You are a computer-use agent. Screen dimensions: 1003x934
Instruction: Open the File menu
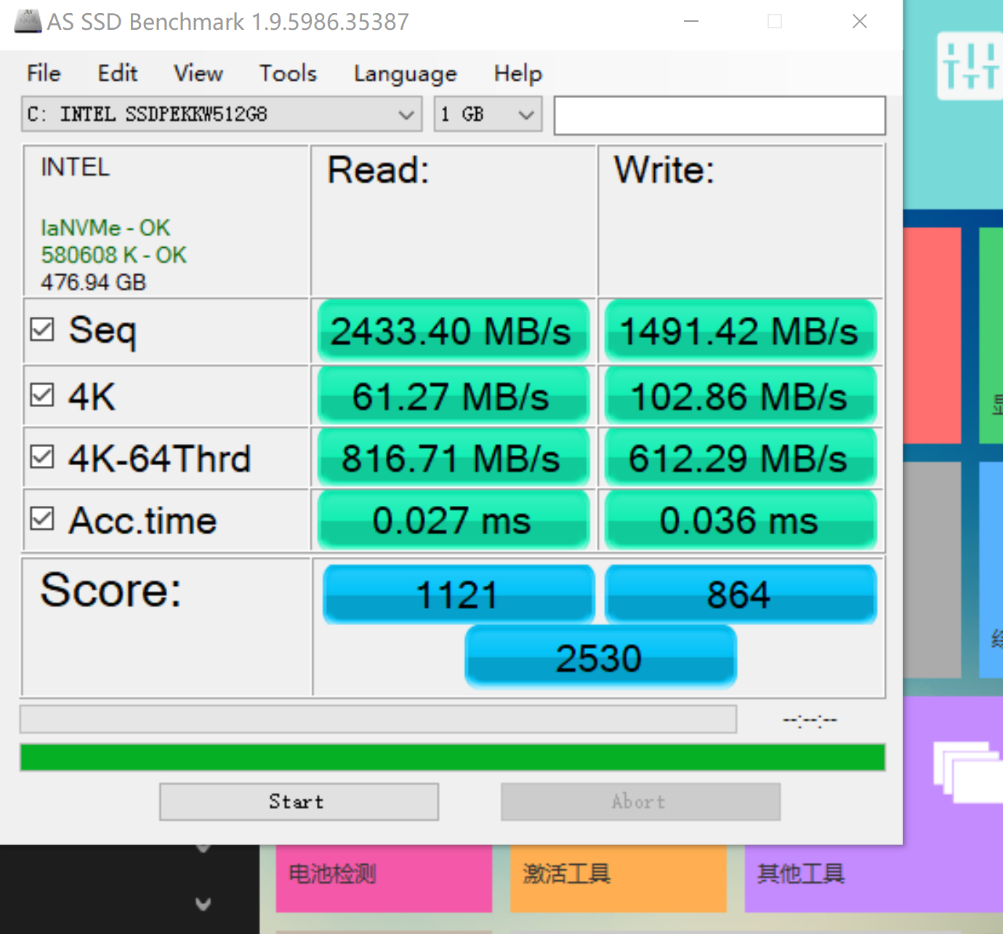[44, 73]
